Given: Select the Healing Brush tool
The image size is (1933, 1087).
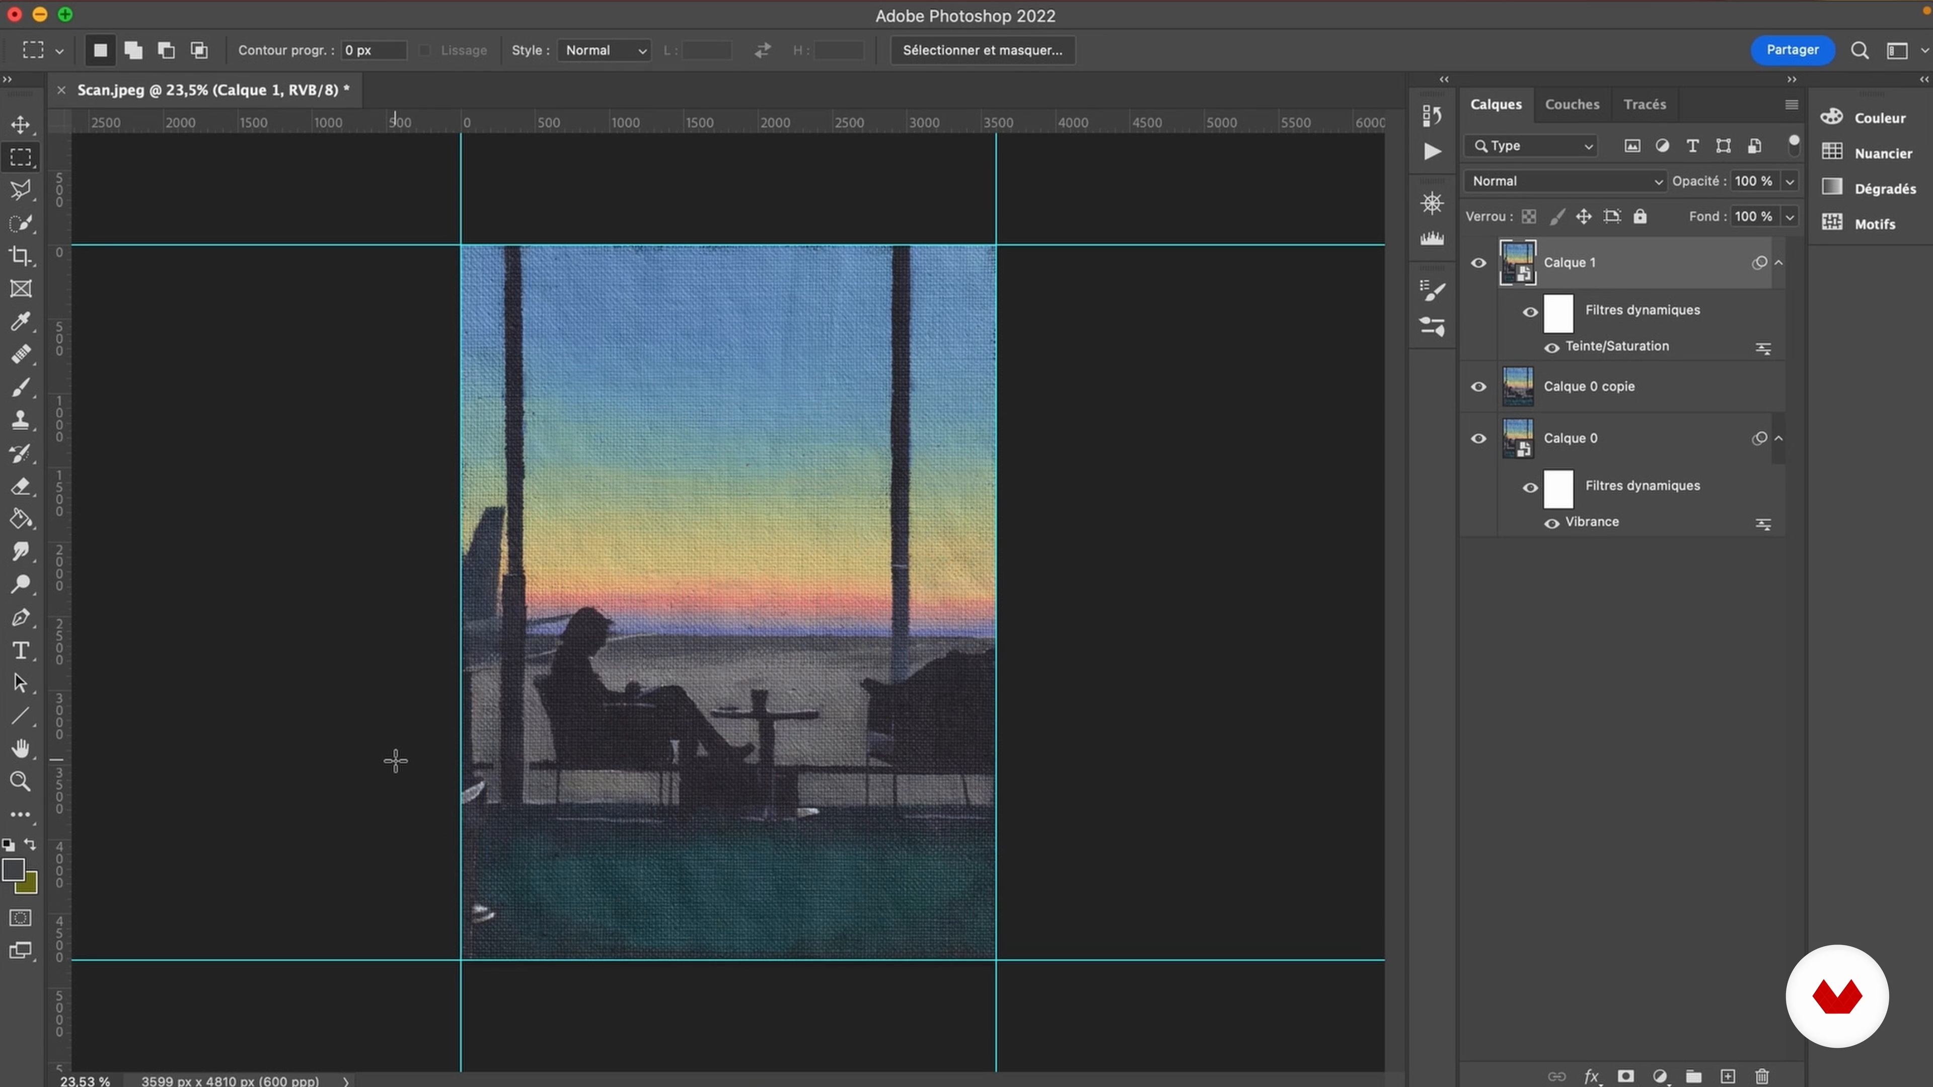Looking at the screenshot, I should pyautogui.click(x=20, y=354).
